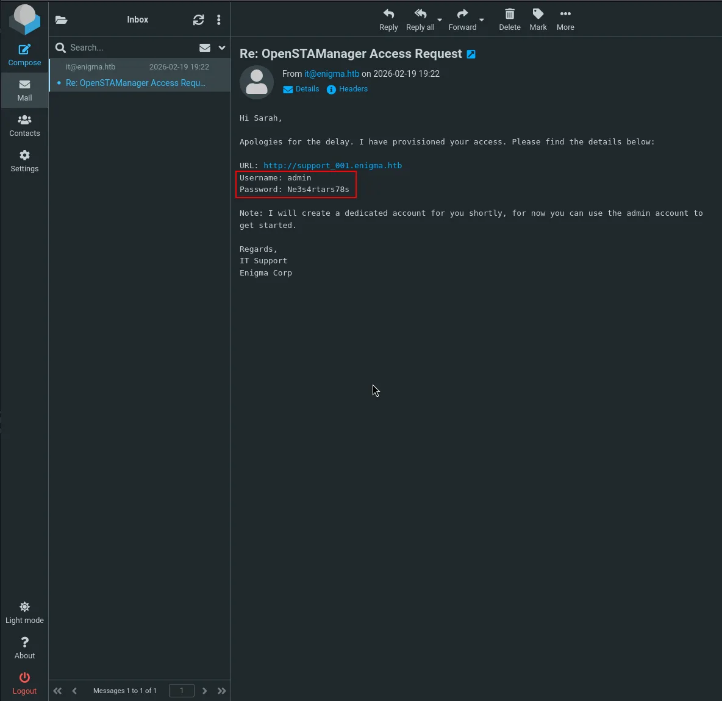Open the Settings section
Viewport: 722px width, 701px height.
click(24, 162)
